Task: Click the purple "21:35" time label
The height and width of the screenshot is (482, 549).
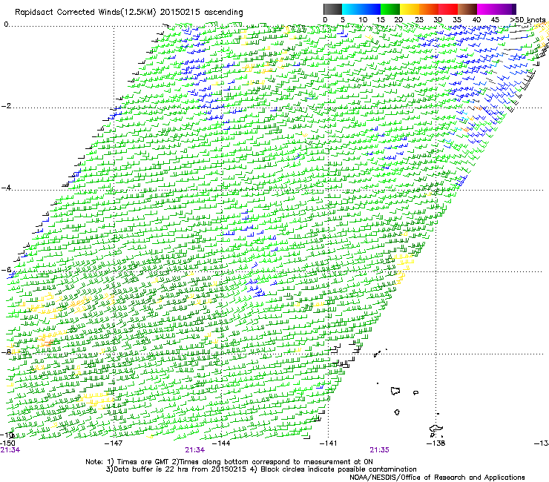Action: [380, 450]
